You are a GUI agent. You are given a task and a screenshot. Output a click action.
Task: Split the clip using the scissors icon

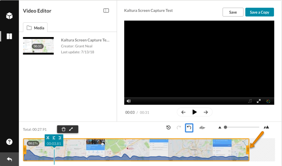pos(48,137)
